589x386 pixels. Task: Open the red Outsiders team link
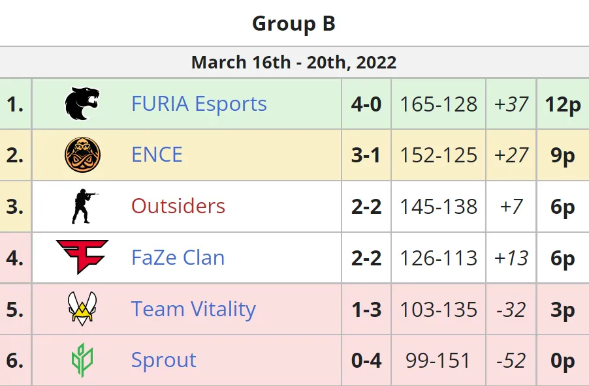click(x=178, y=206)
